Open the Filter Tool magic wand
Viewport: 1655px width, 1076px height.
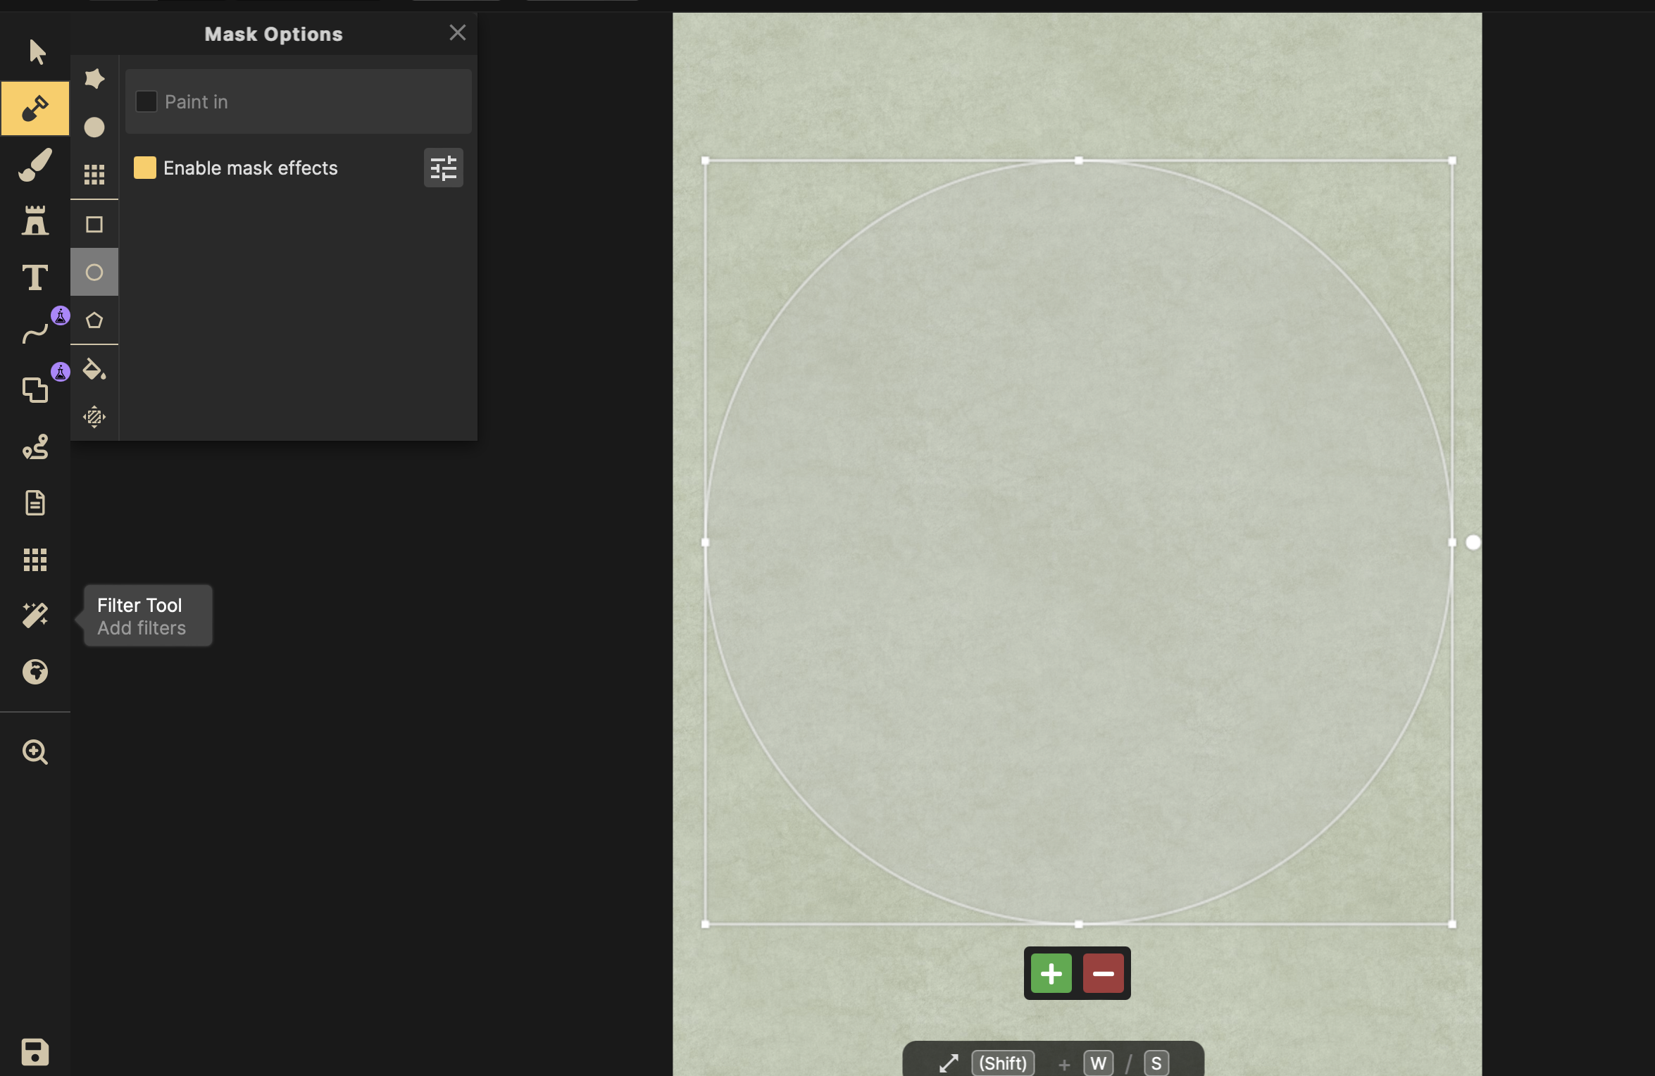coord(35,615)
